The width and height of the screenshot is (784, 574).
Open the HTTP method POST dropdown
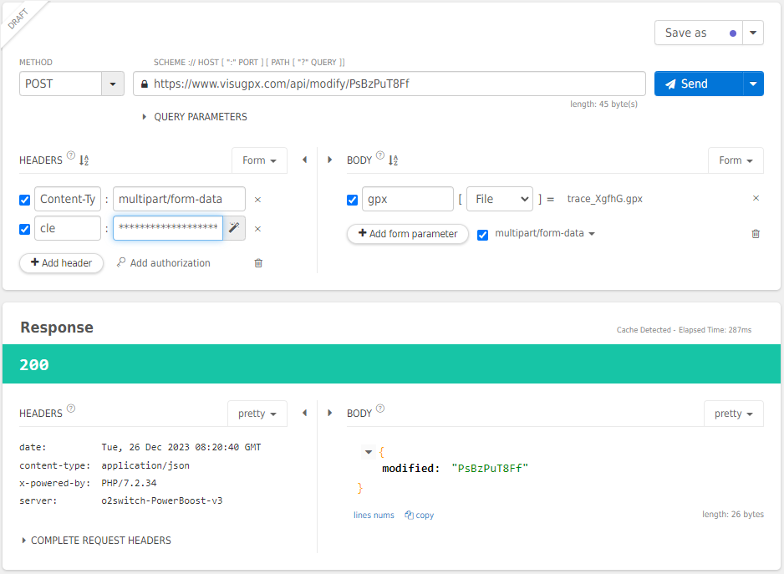tap(113, 84)
